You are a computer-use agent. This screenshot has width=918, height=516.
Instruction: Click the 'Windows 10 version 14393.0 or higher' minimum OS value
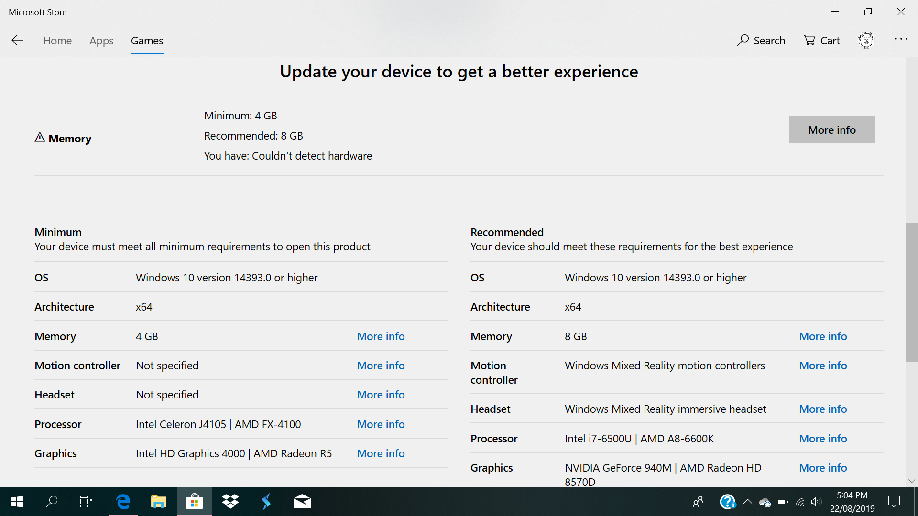[x=227, y=278]
